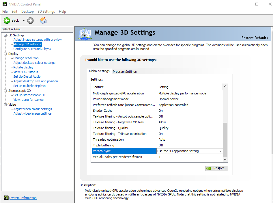Viewport: 273px width, 203px height.
Task: Collapse the Stereoscopic 3D tree node
Action: [5, 91]
